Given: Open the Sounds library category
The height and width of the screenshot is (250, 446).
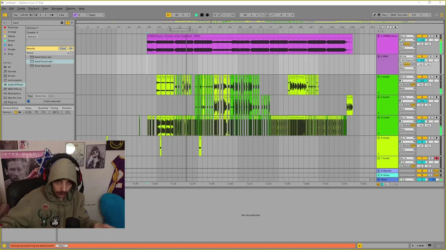Looking at the screenshot, I should click(12, 72).
